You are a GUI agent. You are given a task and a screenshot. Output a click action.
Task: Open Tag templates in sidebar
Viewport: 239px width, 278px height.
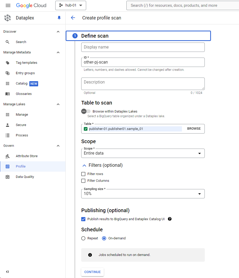pyautogui.click(x=33, y=63)
